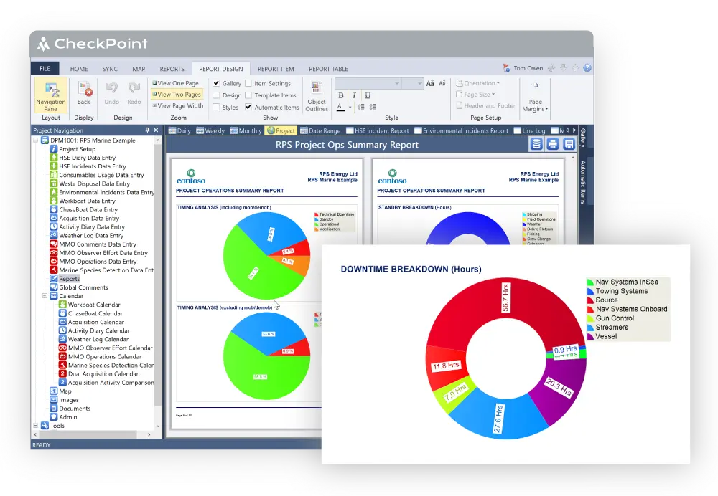Toggle the Gallery checkbox
The height and width of the screenshot is (496, 718).
tap(216, 83)
